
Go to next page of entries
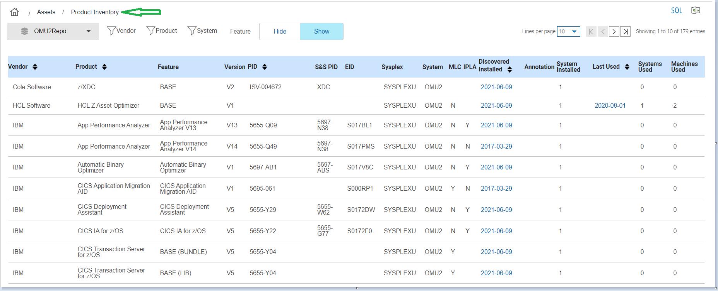614,32
